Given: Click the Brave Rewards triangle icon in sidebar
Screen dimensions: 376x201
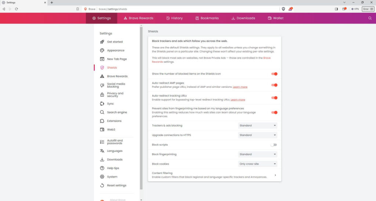Looking at the screenshot, I should [102, 76].
